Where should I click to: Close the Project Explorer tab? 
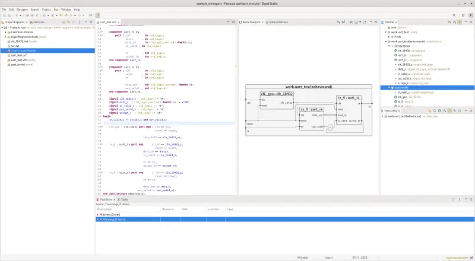click(27, 22)
